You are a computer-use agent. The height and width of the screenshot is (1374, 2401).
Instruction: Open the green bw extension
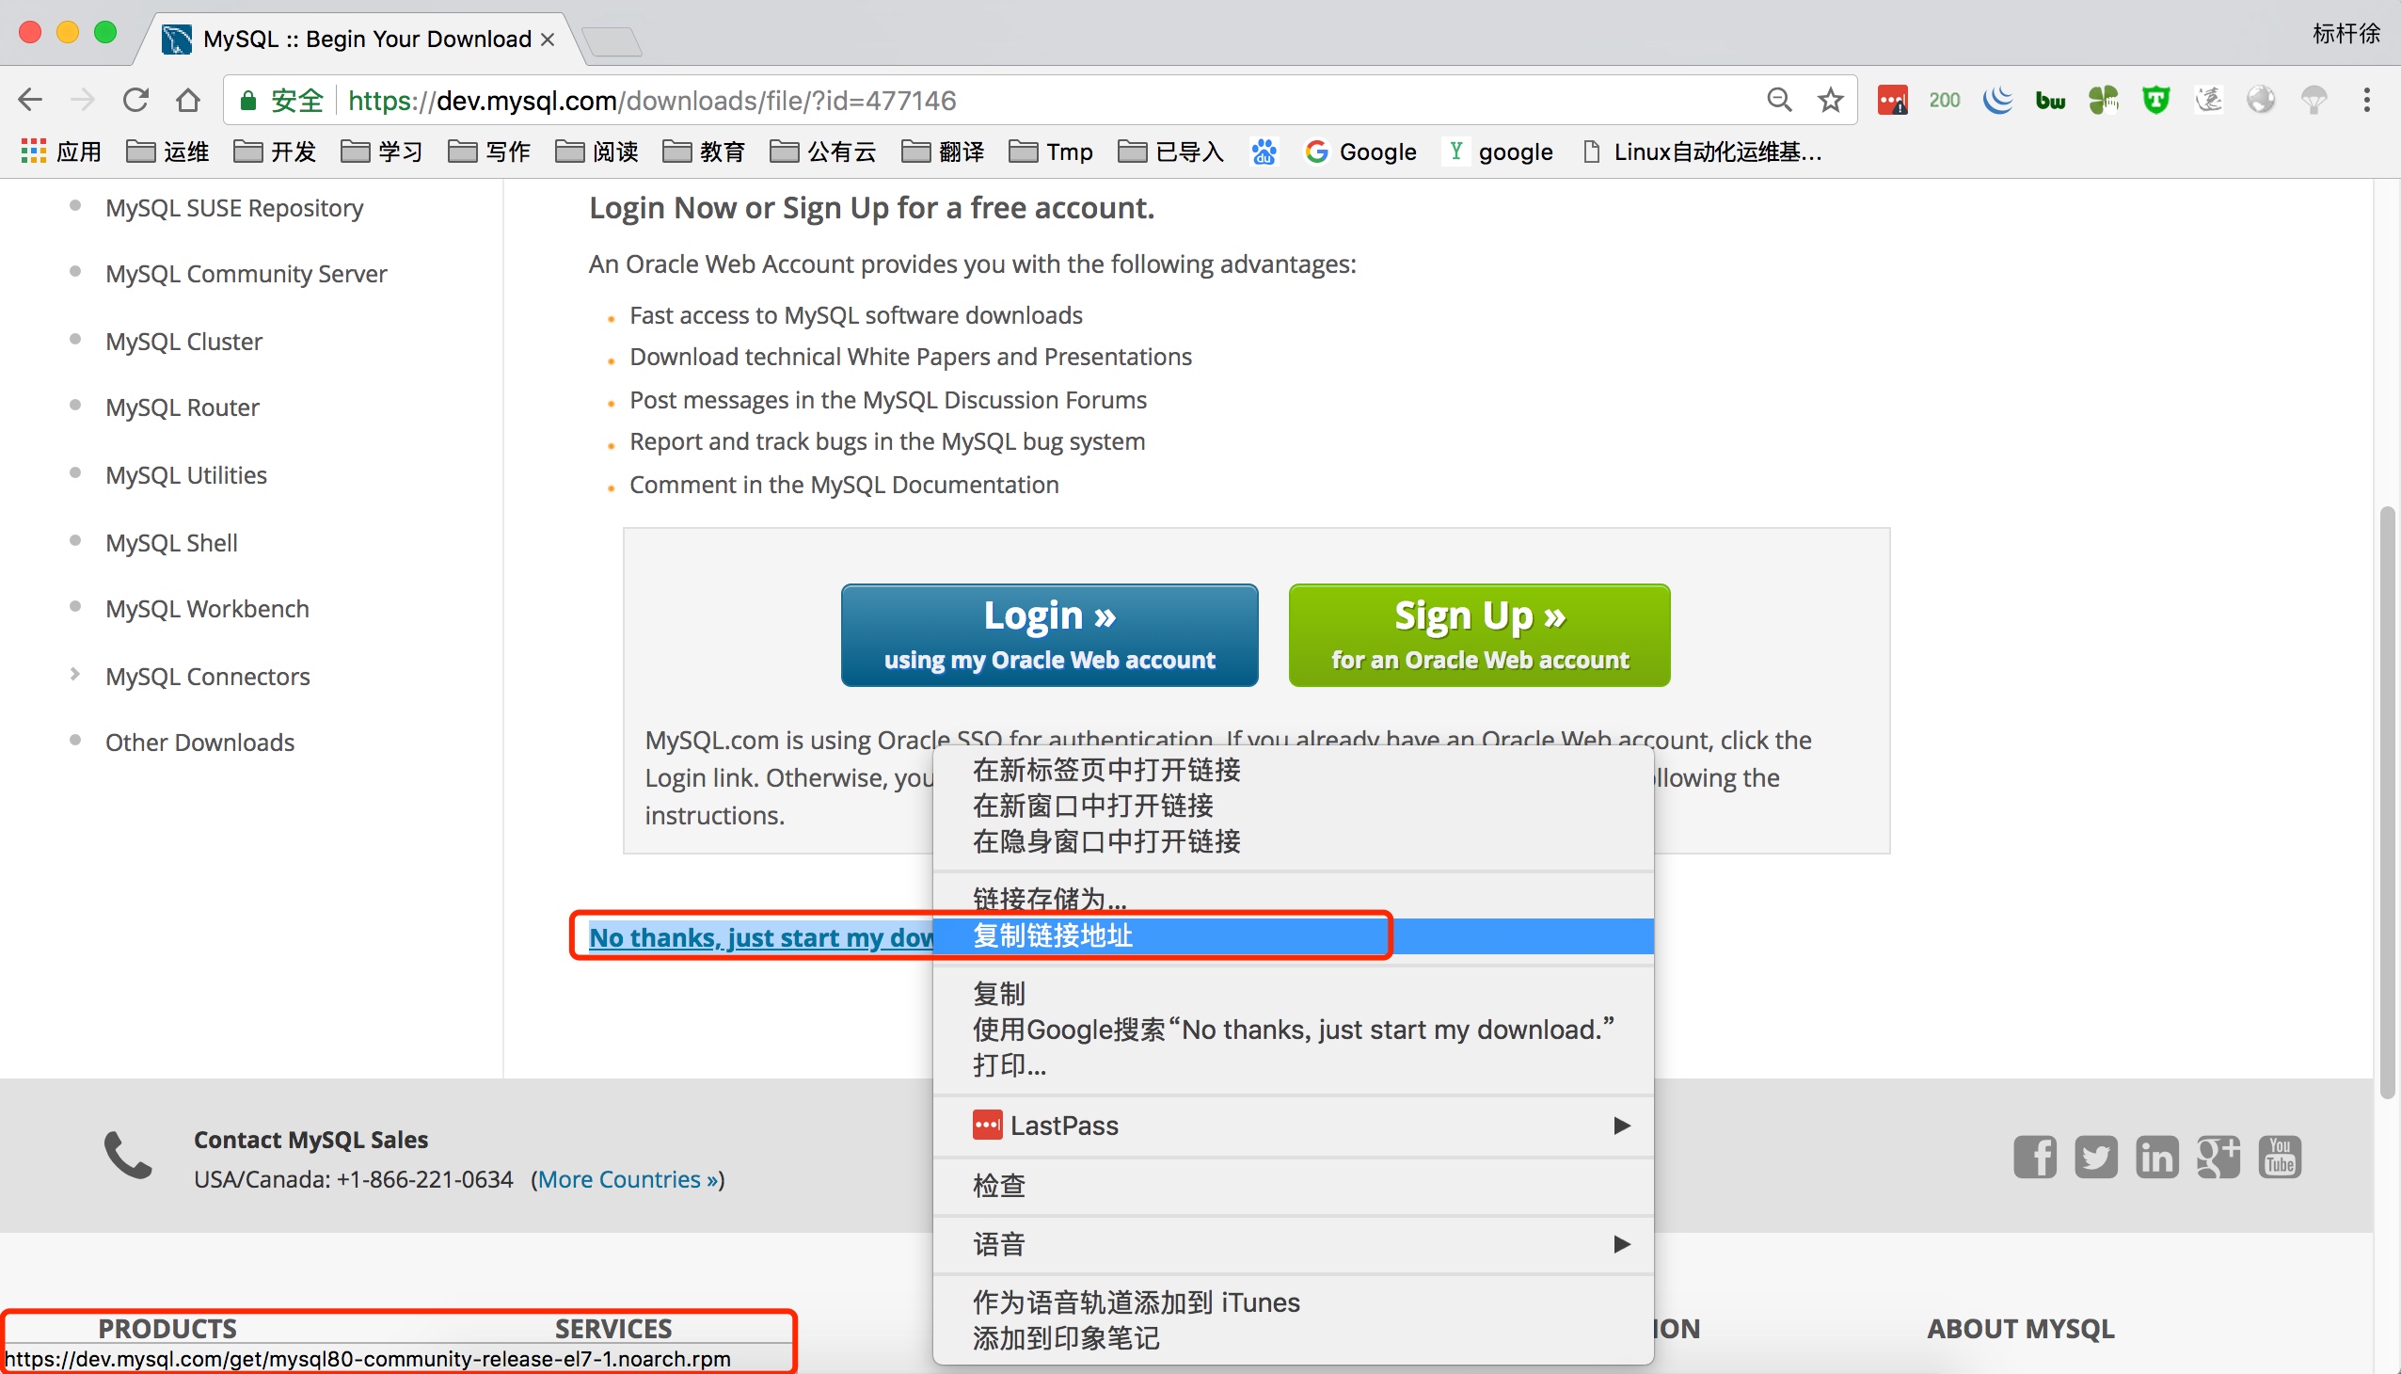pyautogui.click(x=2050, y=100)
